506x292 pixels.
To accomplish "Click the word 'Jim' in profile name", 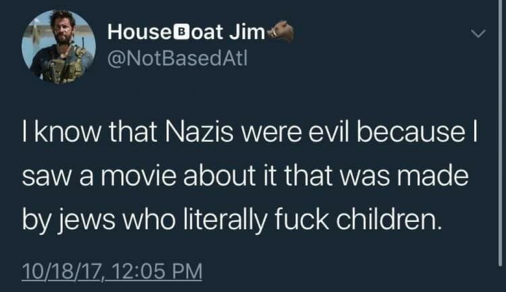I will (x=247, y=32).
